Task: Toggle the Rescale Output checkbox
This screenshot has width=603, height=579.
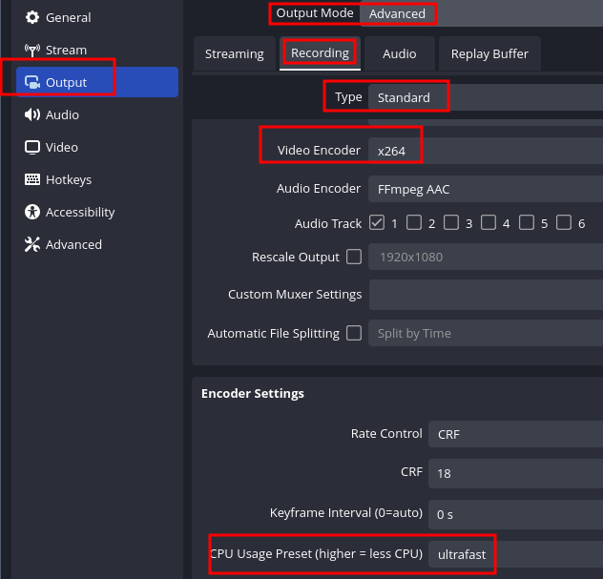Action: (x=354, y=257)
